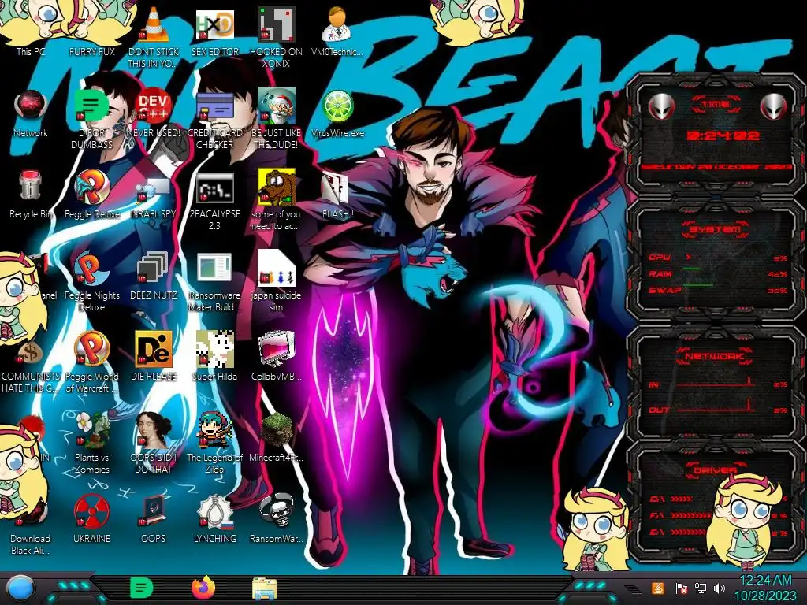
Task: Open the green chat D FOR DUMBASS shortcut
Action: pos(91,118)
